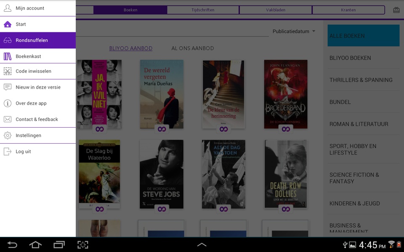Switch to the Kranten tab
The width and height of the screenshot is (404, 252).
pyautogui.click(x=348, y=10)
